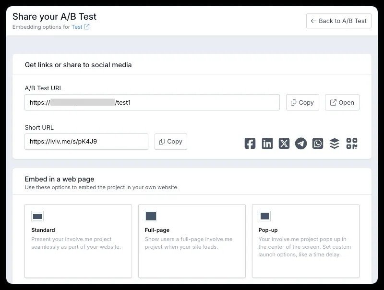
Task: Share to Facebook icon
Action: point(250,144)
